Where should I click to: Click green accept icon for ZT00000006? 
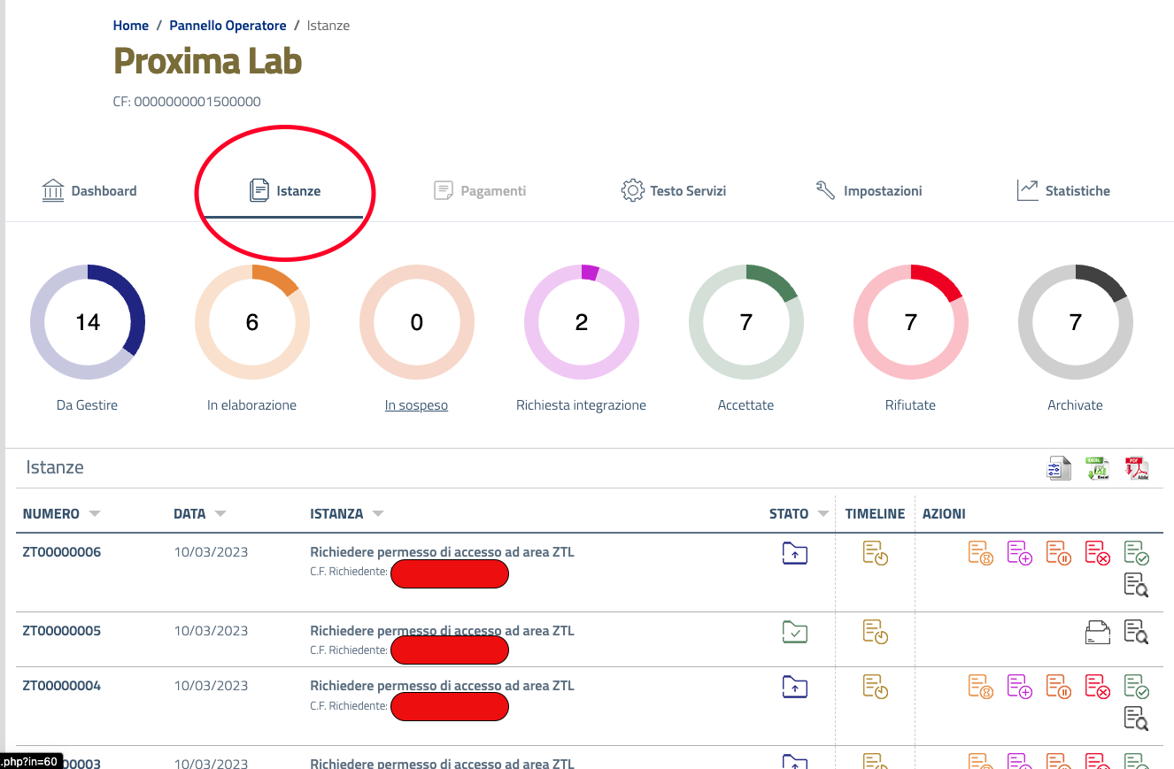pos(1136,554)
